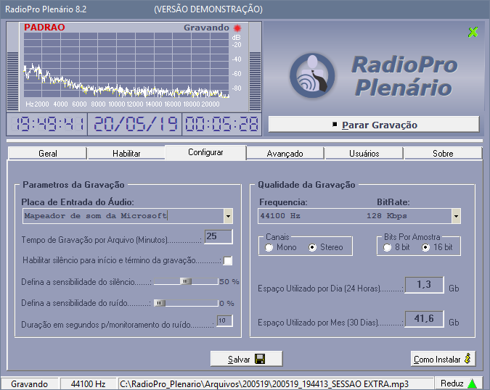The width and height of the screenshot is (490, 390).
Task: Click the yellow icon on Como Instalar
Action: 467,359
